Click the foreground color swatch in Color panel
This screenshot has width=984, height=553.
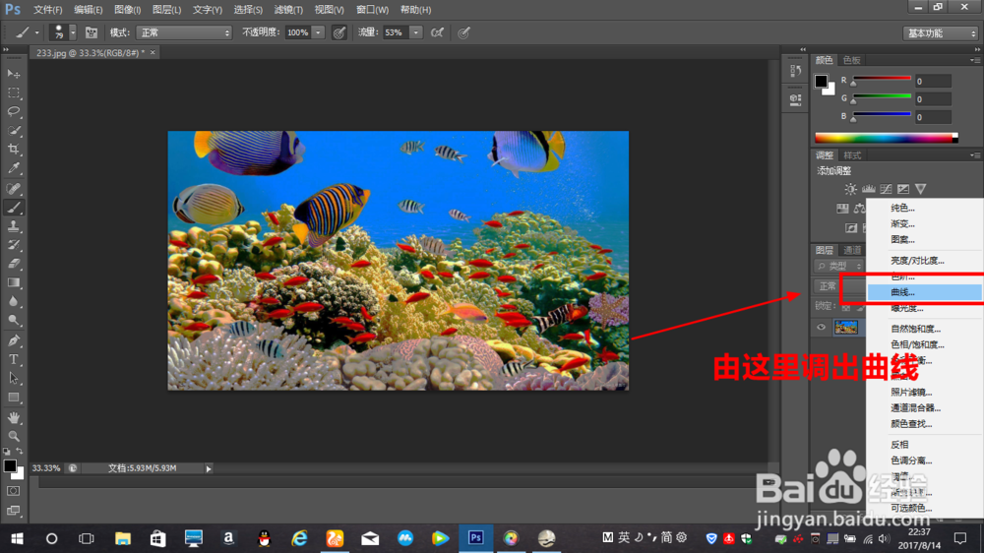pyautogui.click(x=821, y=81)
